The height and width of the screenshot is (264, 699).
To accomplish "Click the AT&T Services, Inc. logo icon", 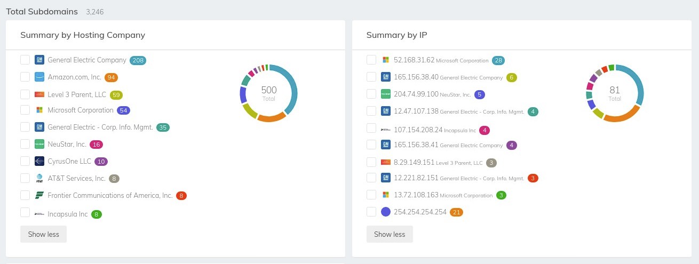I will [39, 178].
